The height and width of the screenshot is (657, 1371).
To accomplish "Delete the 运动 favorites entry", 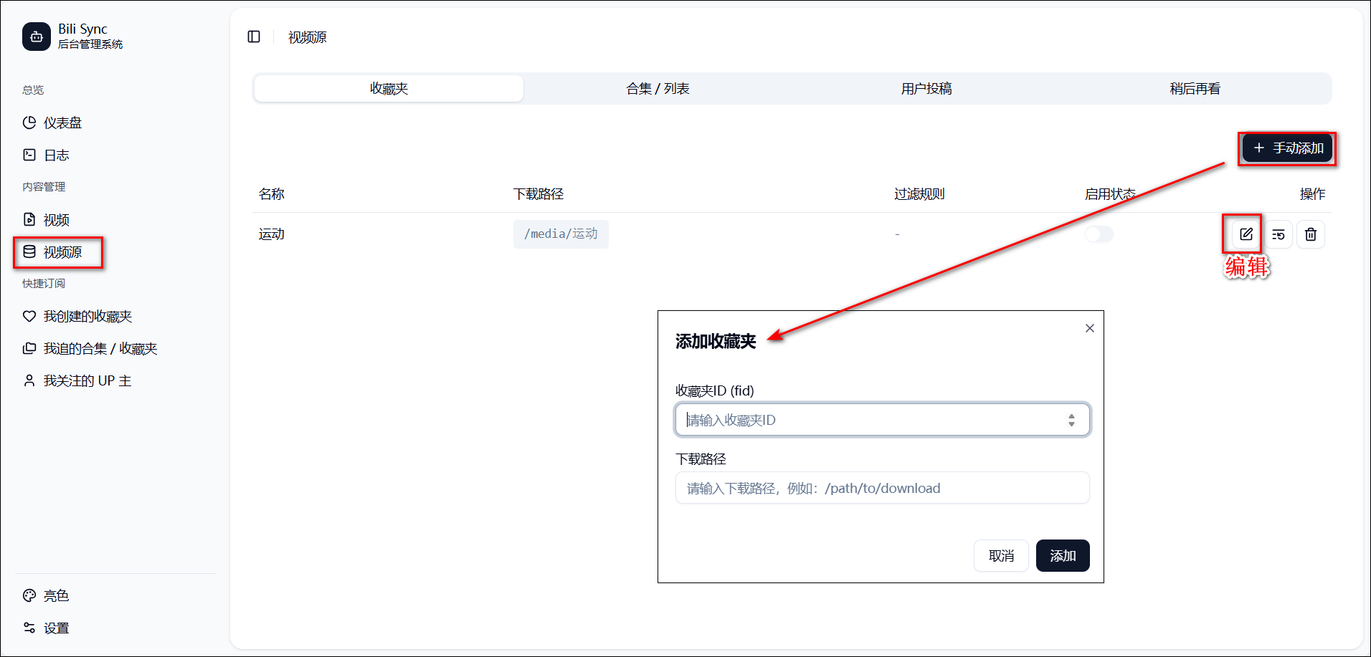I will pyautogui.click(x=1310, y=234).
